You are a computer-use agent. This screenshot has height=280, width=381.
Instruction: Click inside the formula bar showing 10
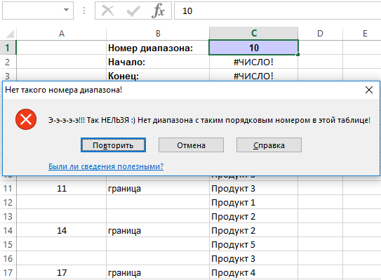click(x=277, y=11)
